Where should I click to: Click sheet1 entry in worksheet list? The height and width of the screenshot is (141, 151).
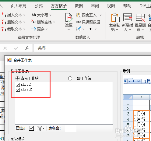[x=26, y=84]
